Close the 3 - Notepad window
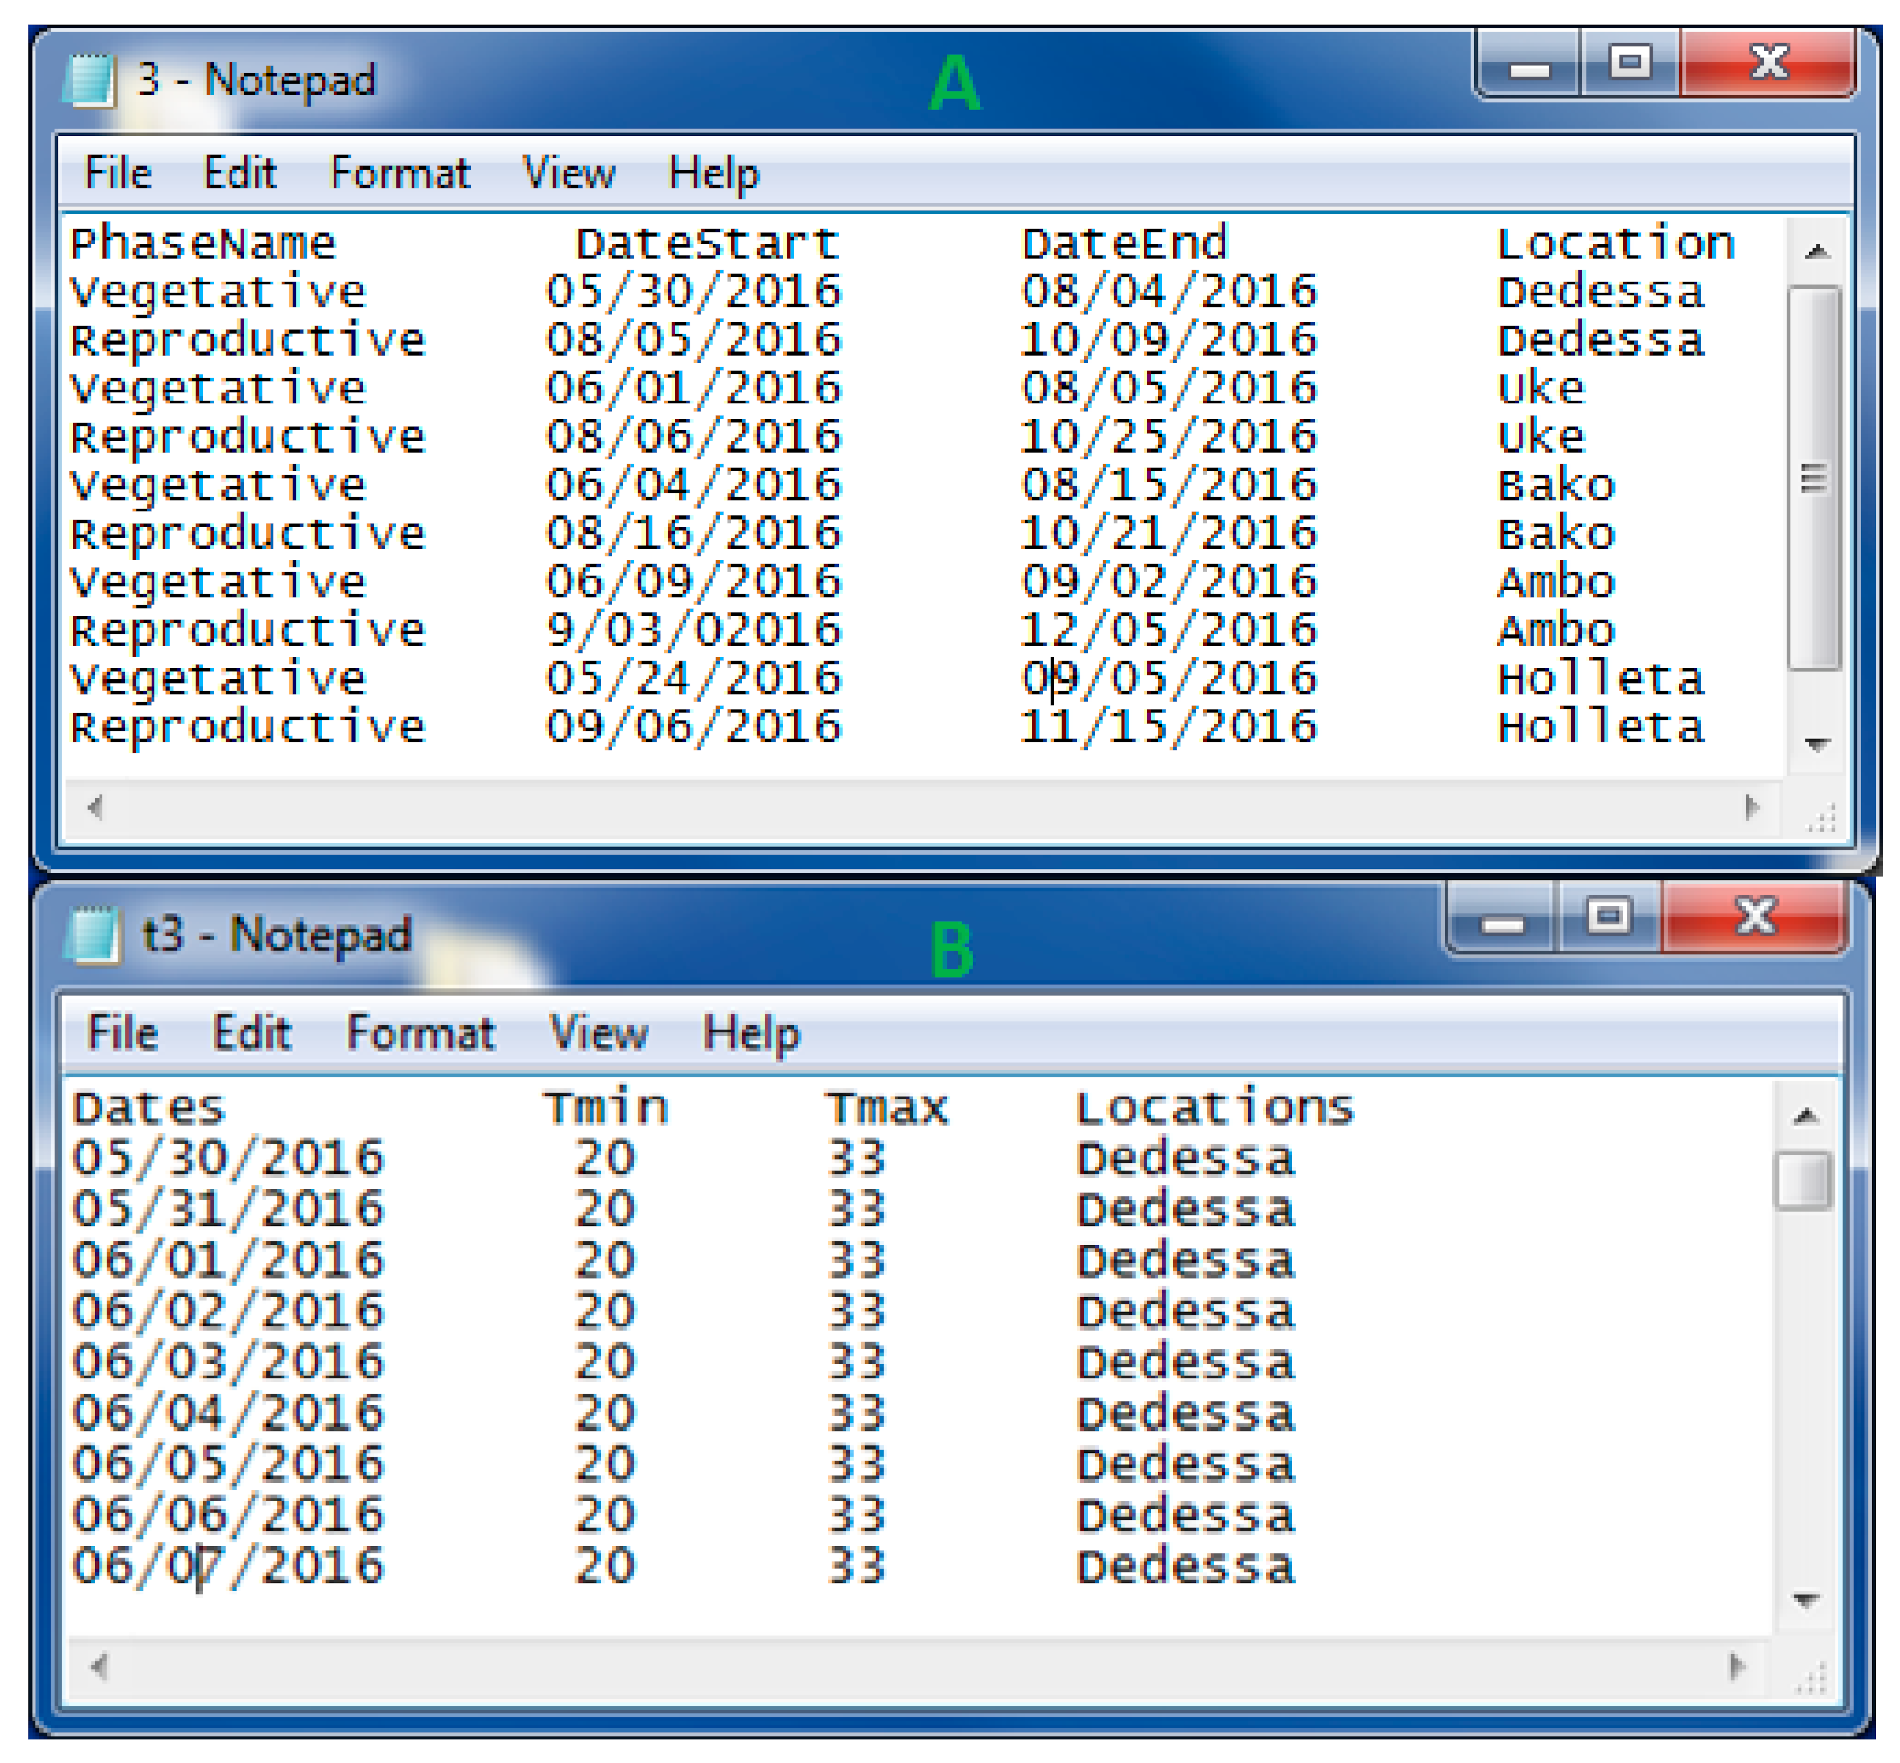1900x1763 pixels. pyautogui.click(x=1769, y=64)
